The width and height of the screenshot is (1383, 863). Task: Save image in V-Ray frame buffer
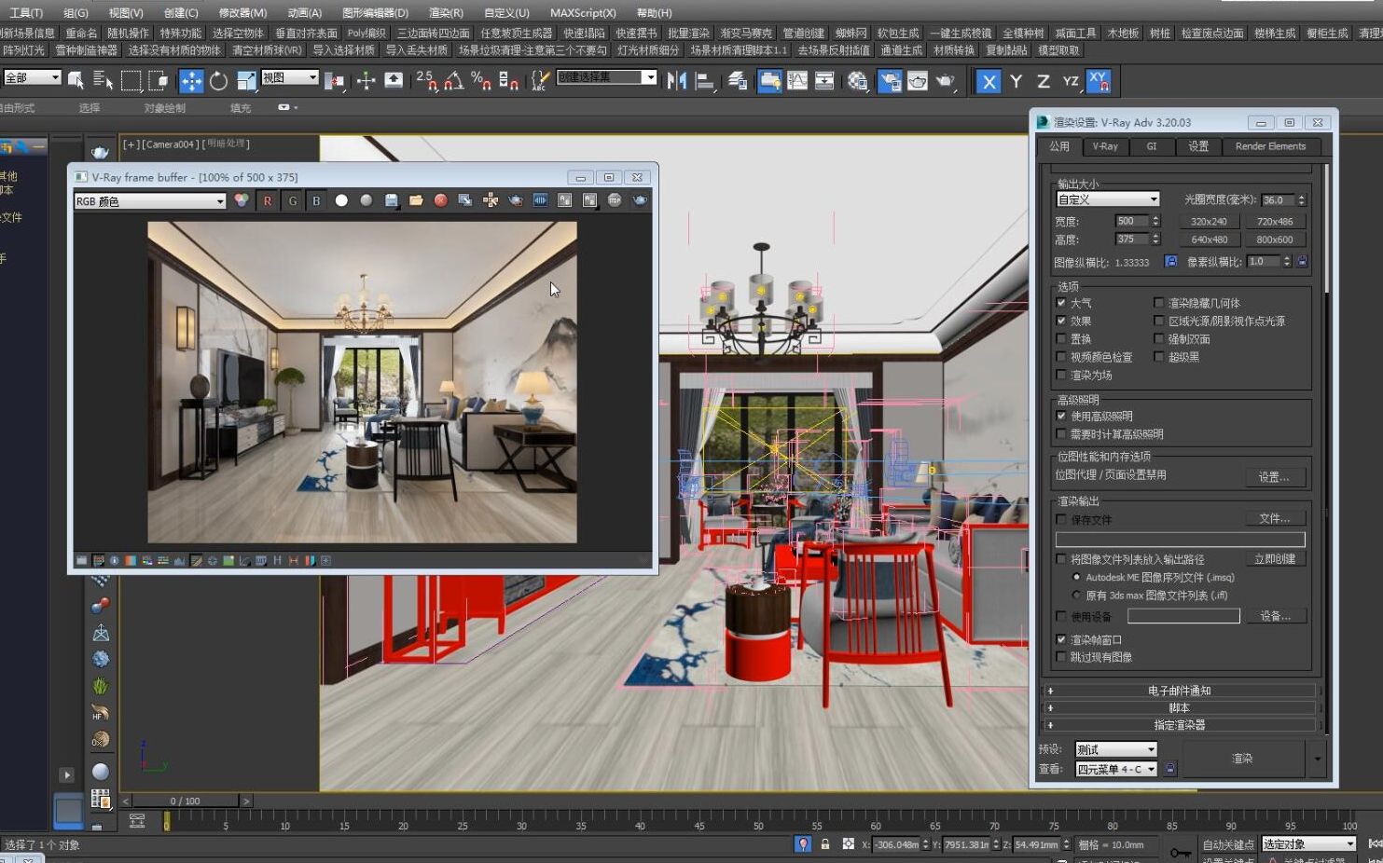pyautogui.click(x=392, y=200)
